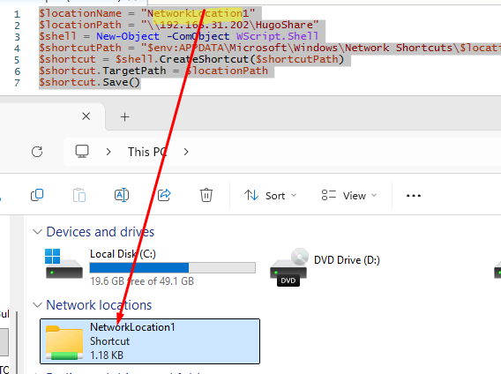Screen dimensions: 501x374
Task: Expand chevron before This PC breadcrumb
Action: pyautogui.click(x=108, y=152)
